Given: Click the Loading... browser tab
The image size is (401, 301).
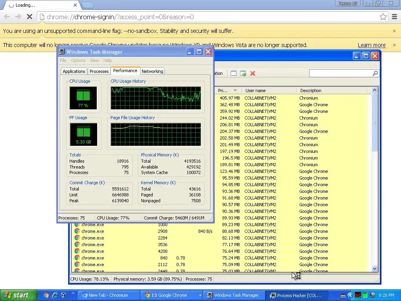Looking at the screenshot, I should tap(42, 5).
